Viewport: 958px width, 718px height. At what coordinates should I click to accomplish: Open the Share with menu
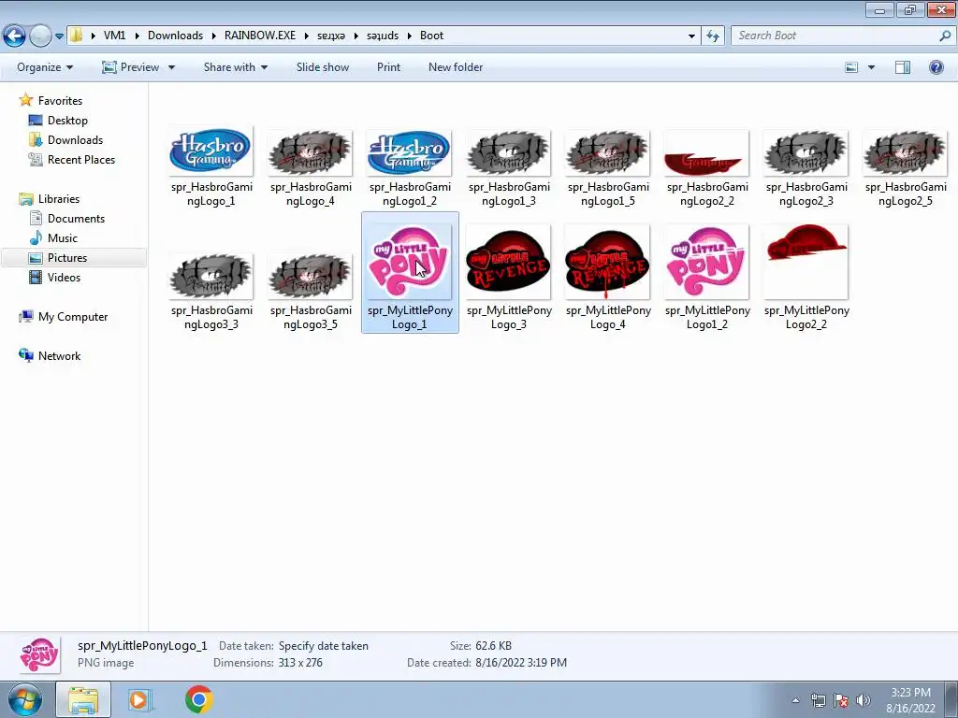click(236, 67)
